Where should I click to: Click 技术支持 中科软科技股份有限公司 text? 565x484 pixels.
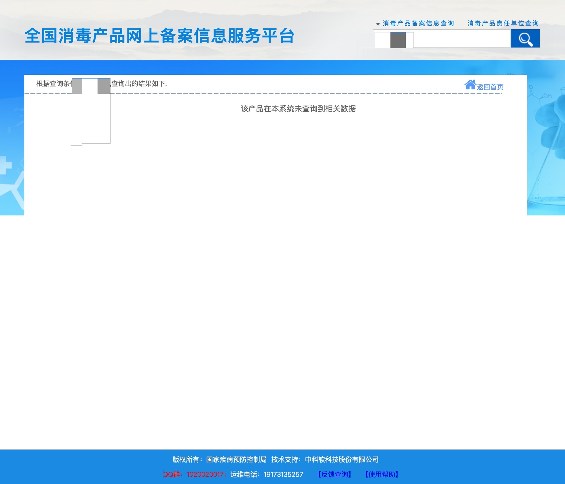(x=325, y=459)
